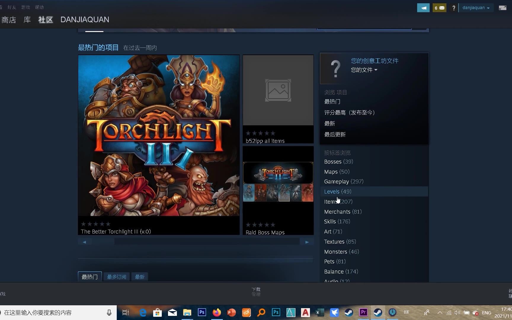This screenshot has width=512, height=320.
Task: Open the DANJIAQUAN profile tab
Action: coord(85,20)
